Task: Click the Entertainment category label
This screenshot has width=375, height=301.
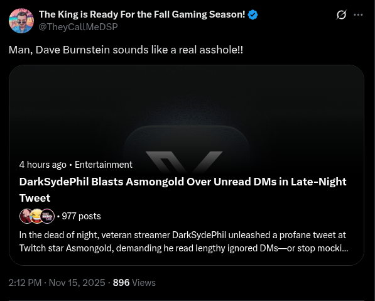Action: (103, 165)
